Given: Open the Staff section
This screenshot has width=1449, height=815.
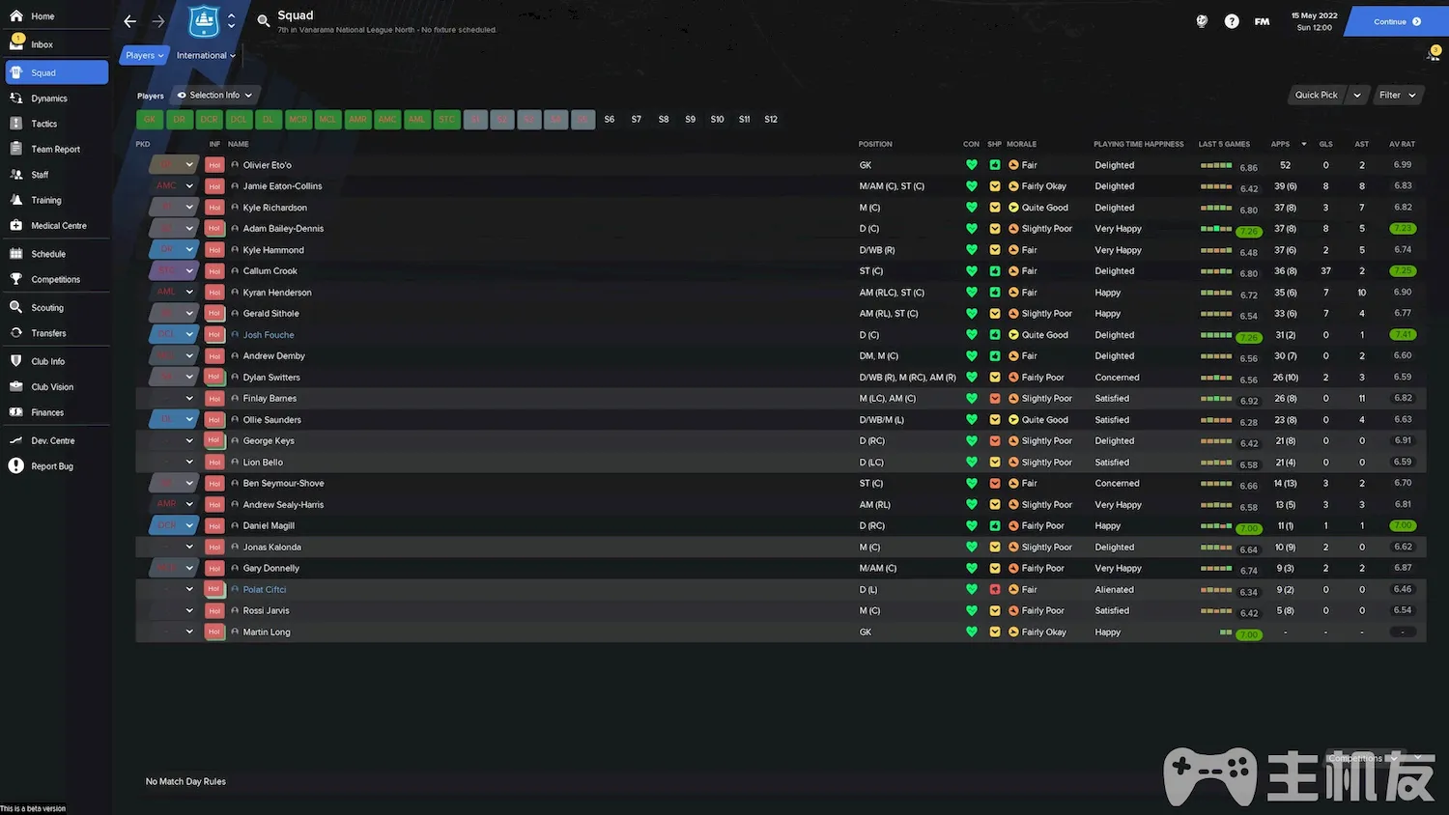Looking at the screenshot, I should coord(40,175).
